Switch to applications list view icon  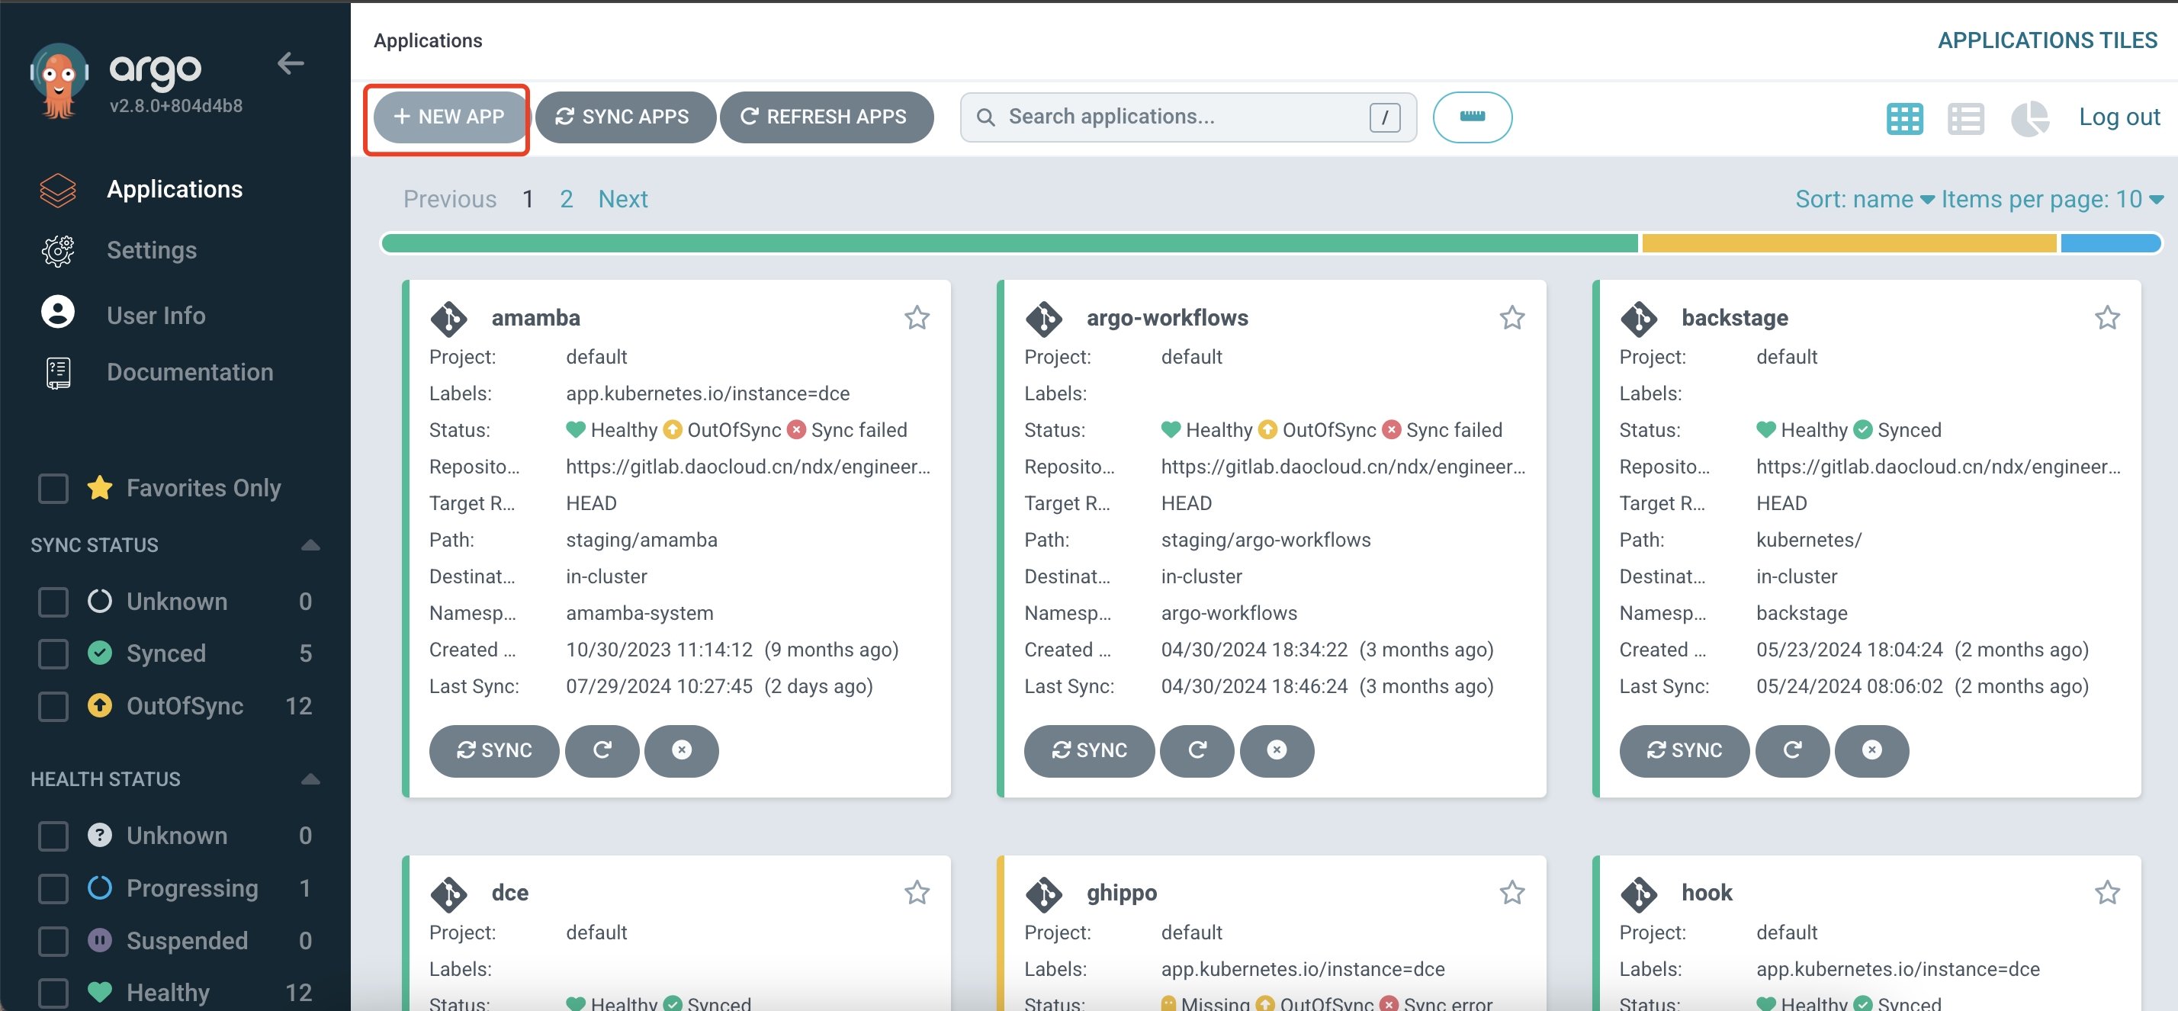(1965, 118)
